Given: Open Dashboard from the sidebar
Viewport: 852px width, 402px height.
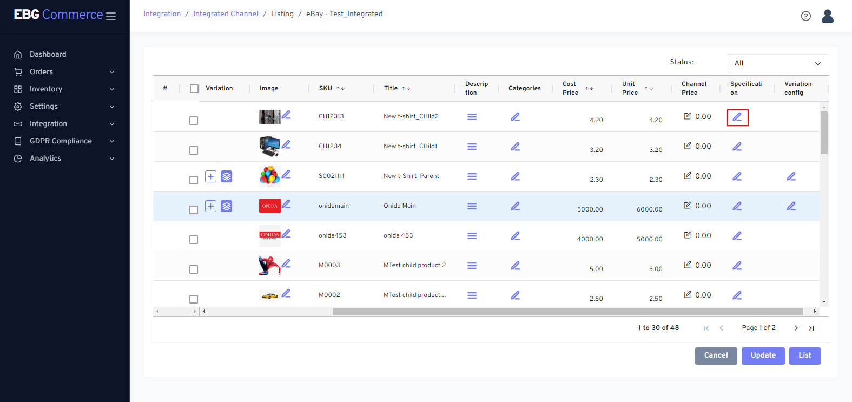Looking at the screenshot, I should [x=48, y=55].
